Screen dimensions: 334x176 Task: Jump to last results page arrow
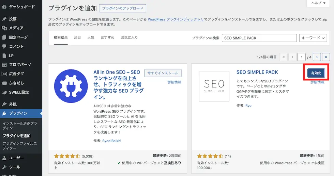[x=326, y=57]
